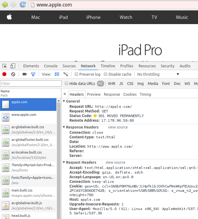Open the Resources panel tab
Screen dimensions: 198x219
[x=147, y=66]
